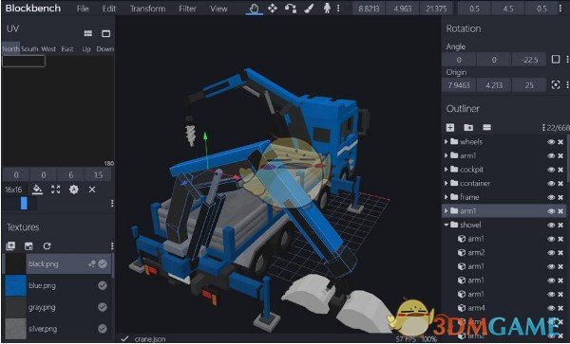Image resolution: width=570 pixels, height=344 pixels.
Task: Expand the wheels group
Action: pyautogui.click(x=446, y=142)
